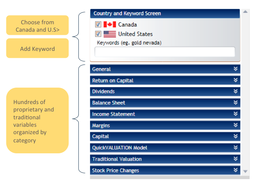Open the Income Statement category header
This screenshot has width=255, height=185.
(165, 114)
